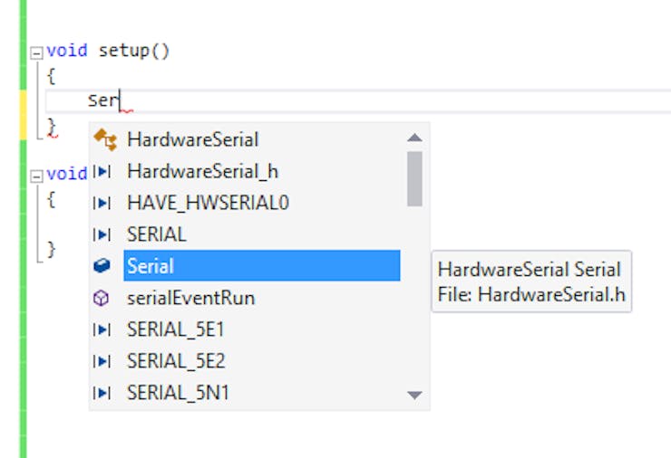Click the blue variable icon beside Serial
The image size is (671, 458).
pyautogui.click(x=102, y=266)
